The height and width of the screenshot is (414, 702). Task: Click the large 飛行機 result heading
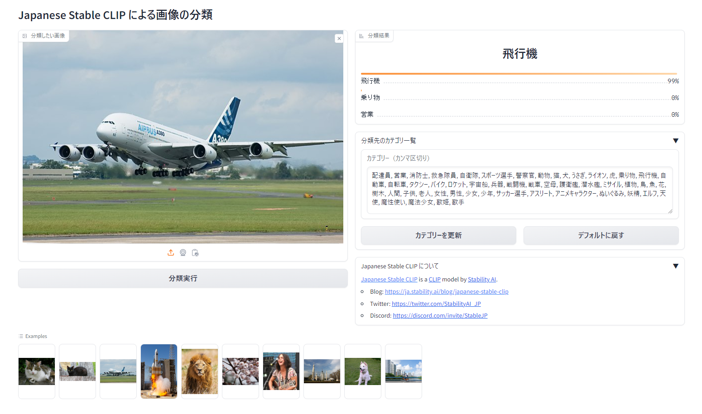pyautogui.click(x=519, y=54)
